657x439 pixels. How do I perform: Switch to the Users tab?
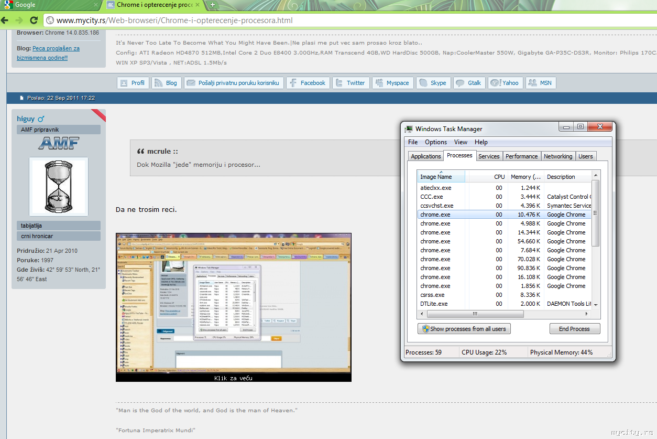(586, 156)
